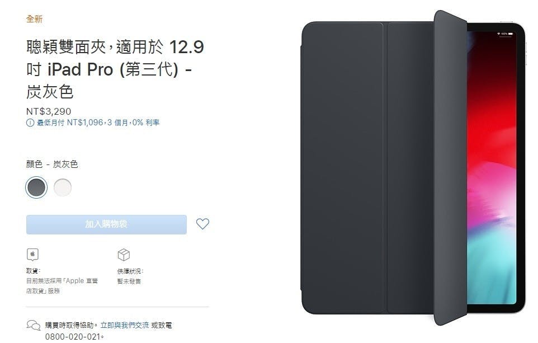Screen dimensions: 538x343
Task: Open the 最低月付 NT$1,096 installment link
Action: point(98,123)
